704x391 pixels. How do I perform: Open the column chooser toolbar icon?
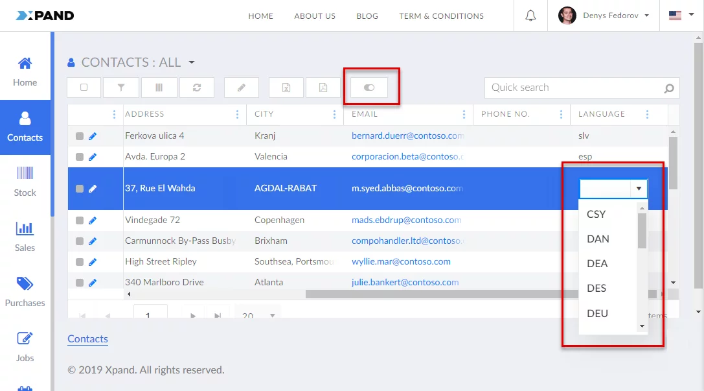click(159, 88)
